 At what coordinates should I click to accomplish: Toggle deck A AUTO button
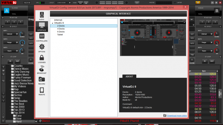click(x=31, y=43)
